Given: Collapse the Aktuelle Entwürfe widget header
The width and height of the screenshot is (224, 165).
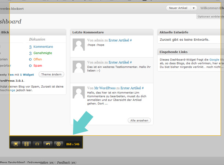Looking at the screenshot, I should pos(191,32).
